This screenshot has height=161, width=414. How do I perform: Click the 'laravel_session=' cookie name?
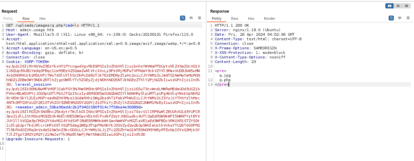(x=34, y=84)
